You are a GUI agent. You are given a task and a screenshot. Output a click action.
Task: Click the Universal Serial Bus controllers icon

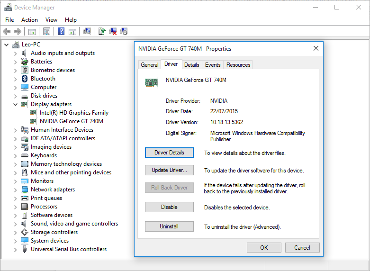(x=24, y=249)
